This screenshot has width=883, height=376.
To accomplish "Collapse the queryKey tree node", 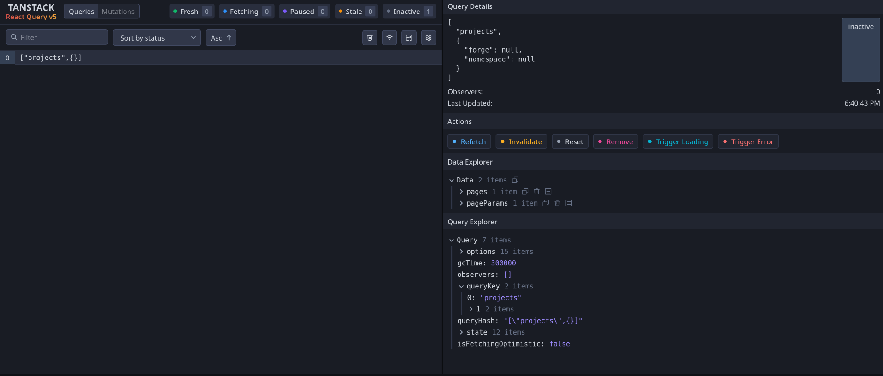I will click(x=461, y=286).
